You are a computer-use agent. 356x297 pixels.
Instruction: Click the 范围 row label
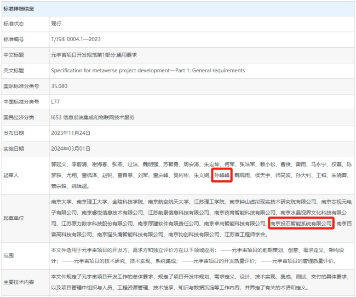click(9, 255)
